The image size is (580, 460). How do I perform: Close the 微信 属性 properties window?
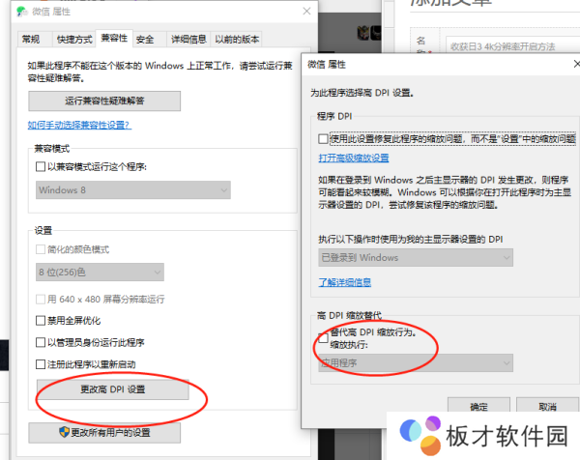(305, 11)
